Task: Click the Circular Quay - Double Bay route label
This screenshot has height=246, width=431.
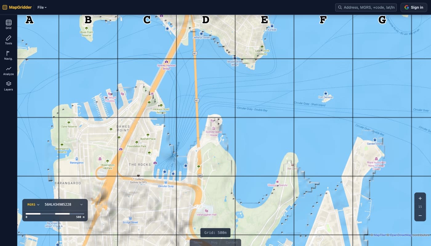Action: point(252,109)
